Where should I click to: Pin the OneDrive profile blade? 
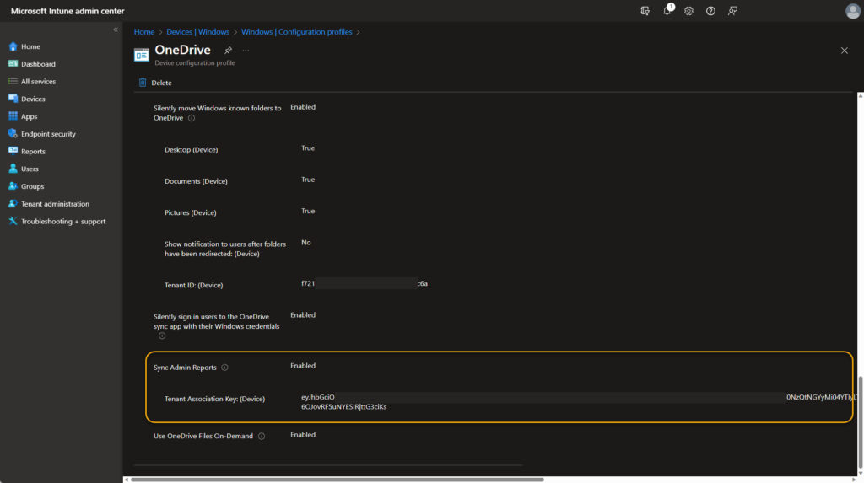228,50
